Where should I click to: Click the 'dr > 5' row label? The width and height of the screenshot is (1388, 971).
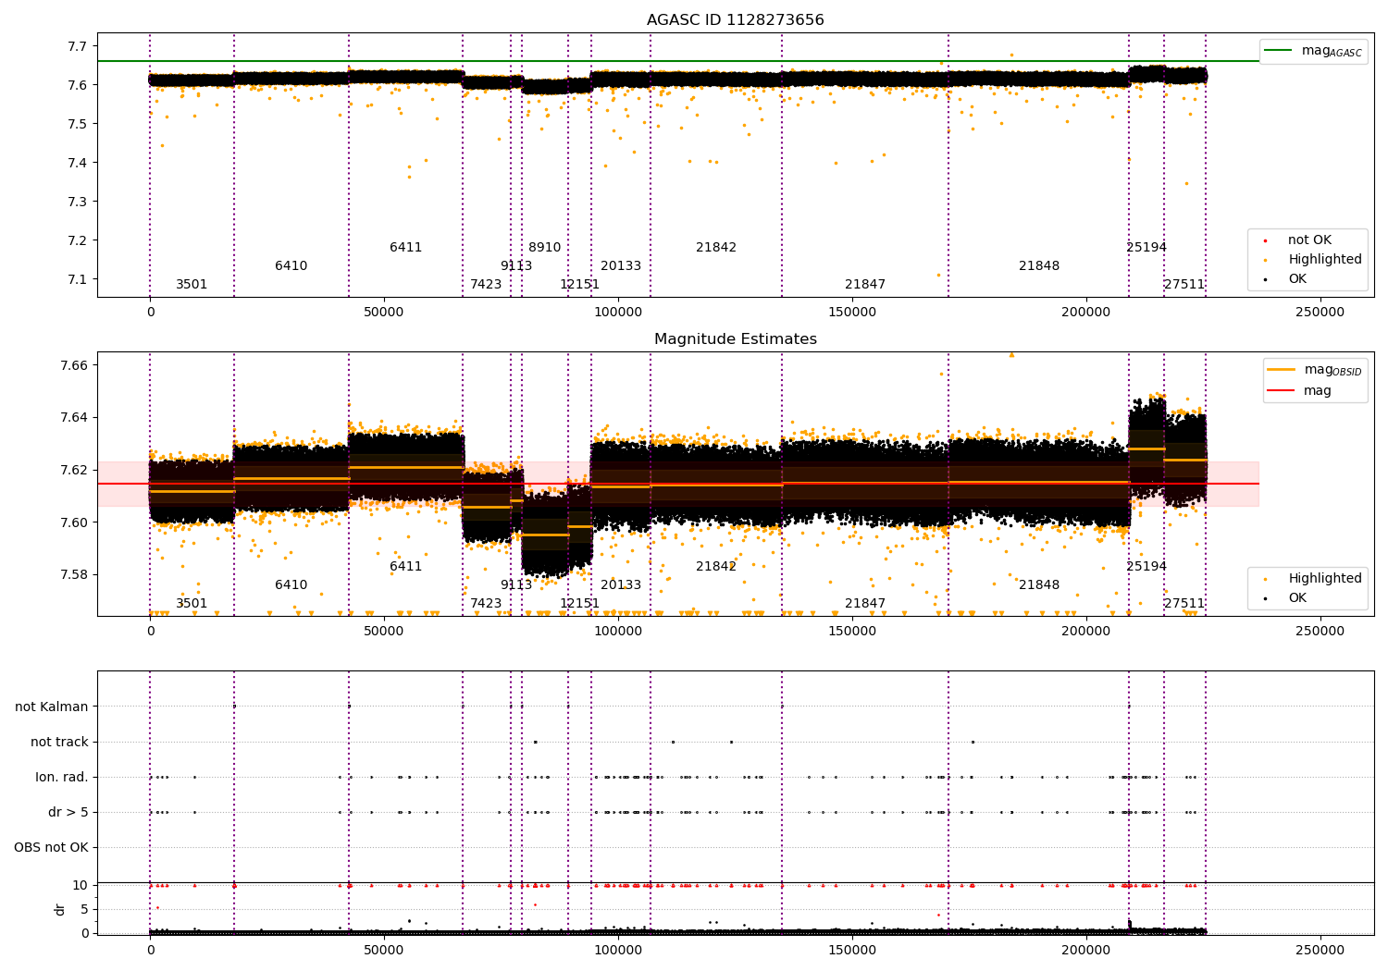pos(68,812)
